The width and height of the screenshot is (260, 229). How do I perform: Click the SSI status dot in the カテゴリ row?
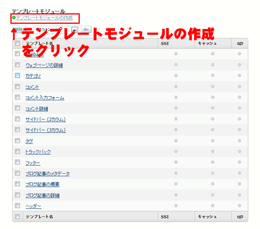176,75
